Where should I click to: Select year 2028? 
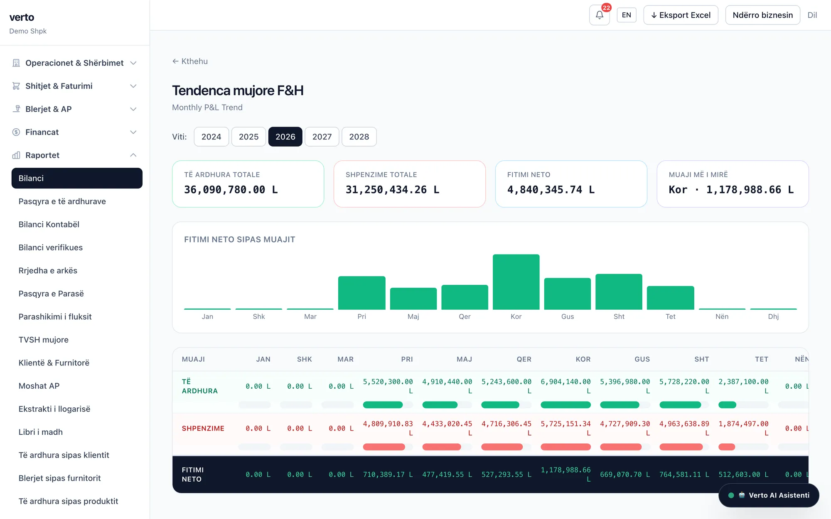359,137
